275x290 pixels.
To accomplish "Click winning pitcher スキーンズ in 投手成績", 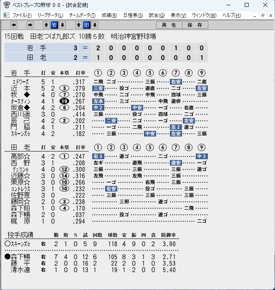I will click(x=21, y=244).
